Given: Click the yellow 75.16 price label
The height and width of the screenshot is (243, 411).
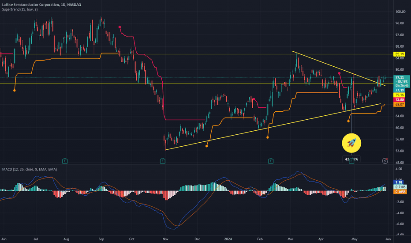Looking at the screenshot, I should 400,95.
